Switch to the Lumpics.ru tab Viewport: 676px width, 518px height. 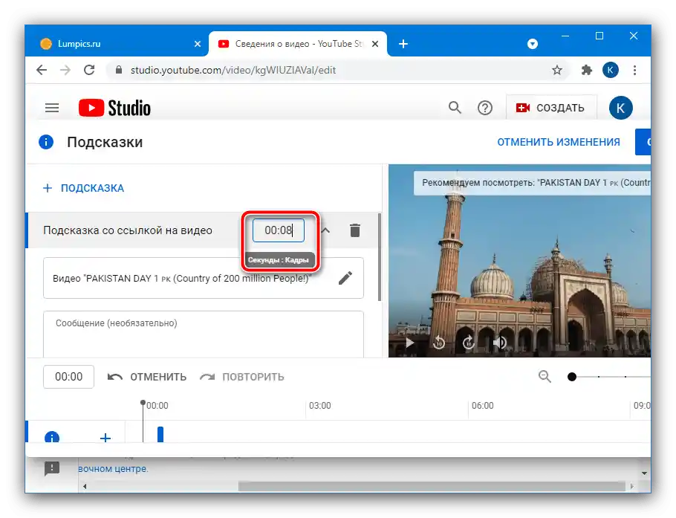(x=117, y=44)
